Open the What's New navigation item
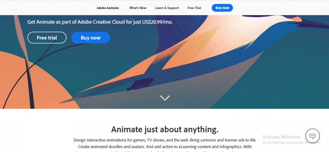 point(138,8)
